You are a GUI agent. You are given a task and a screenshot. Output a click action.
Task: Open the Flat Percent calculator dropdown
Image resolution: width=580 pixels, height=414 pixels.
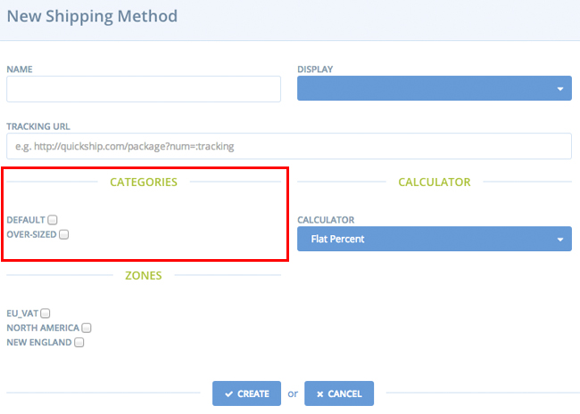coord(435,239)
